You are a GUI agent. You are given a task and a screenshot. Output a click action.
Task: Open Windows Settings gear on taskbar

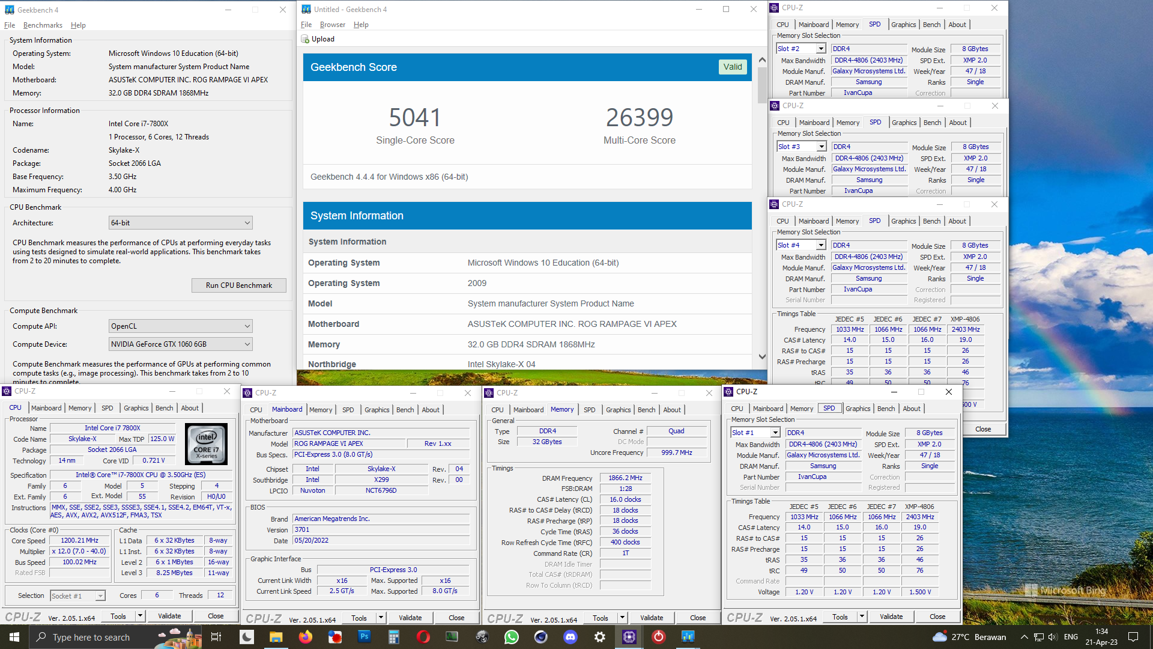pos(599,637)
